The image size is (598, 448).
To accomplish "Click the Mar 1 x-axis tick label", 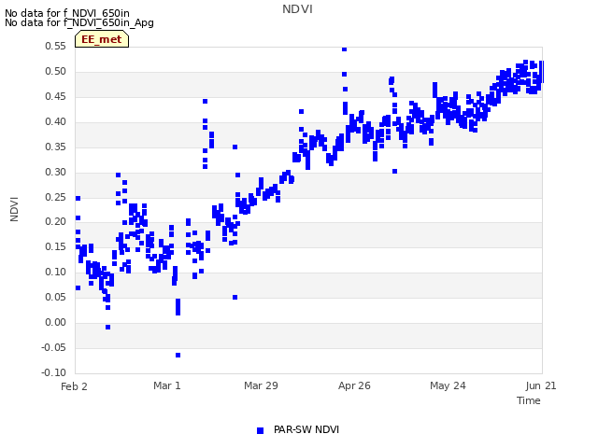I will click(x=167, y=385).
